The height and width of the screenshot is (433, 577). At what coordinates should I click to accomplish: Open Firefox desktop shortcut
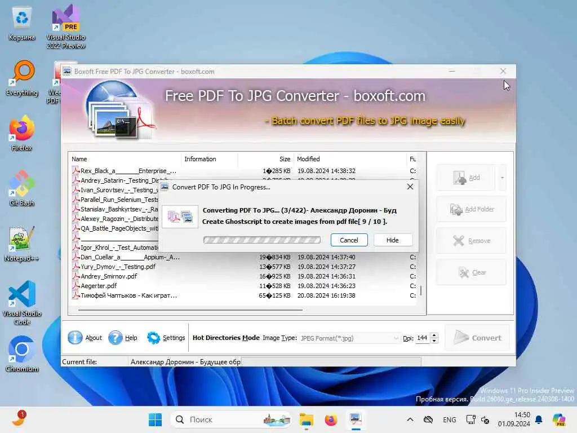[22, 133]
